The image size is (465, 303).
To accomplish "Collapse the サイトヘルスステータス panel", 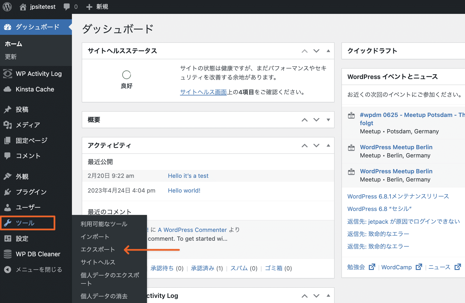I will tap(328, 51).
